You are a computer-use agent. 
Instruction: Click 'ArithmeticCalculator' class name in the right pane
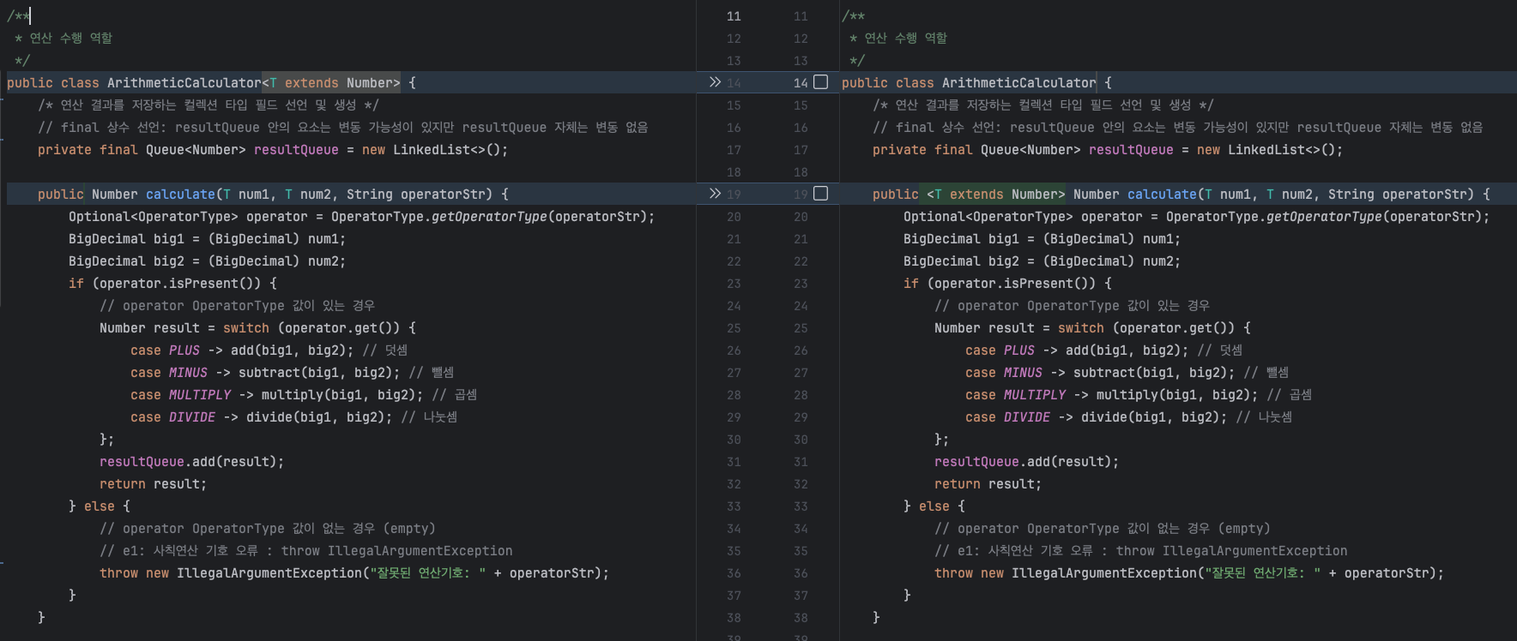(1019, 83)
